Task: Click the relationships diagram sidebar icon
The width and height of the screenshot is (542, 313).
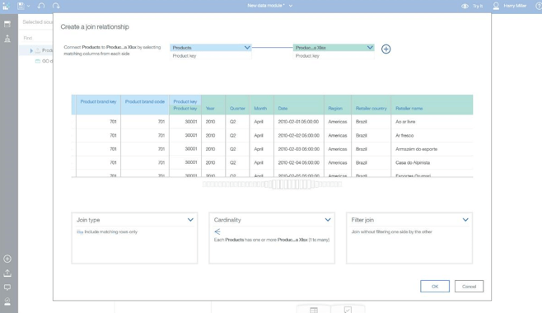Action: [7, 39]
